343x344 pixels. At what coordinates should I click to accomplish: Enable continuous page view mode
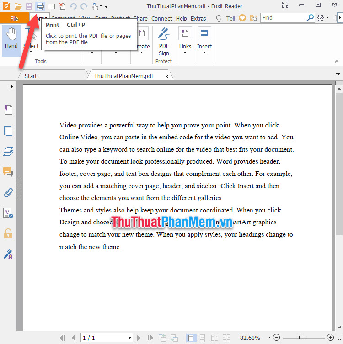[202, 338]
